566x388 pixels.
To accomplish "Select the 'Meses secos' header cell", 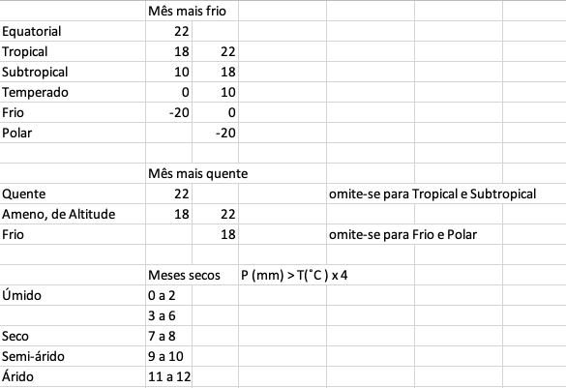I will click(184, 275).
